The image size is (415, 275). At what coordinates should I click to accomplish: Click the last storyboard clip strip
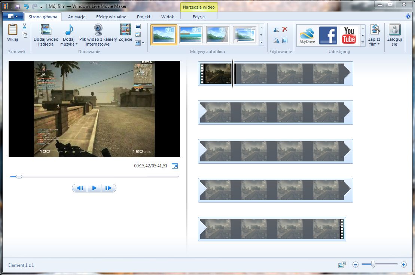point(272,229)
